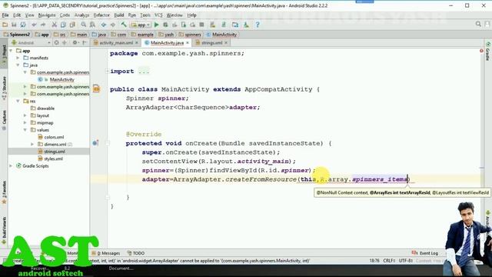Viewport: 492px width, 277px height.
Task: Click the Open folder toolbar icon
Action: pyautogui.click(x=5, y=25)
